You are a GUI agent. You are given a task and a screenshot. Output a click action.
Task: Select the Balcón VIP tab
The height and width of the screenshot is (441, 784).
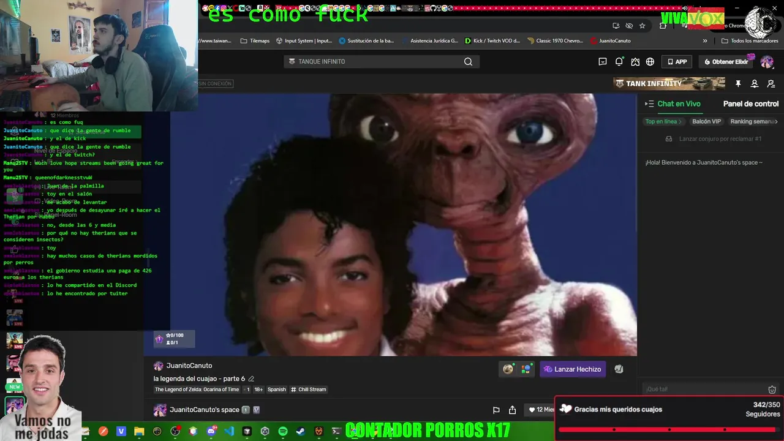(706, 121)
